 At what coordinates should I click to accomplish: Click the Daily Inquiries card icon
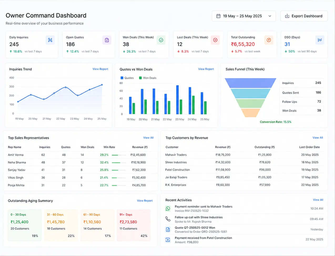pos(50,40)
